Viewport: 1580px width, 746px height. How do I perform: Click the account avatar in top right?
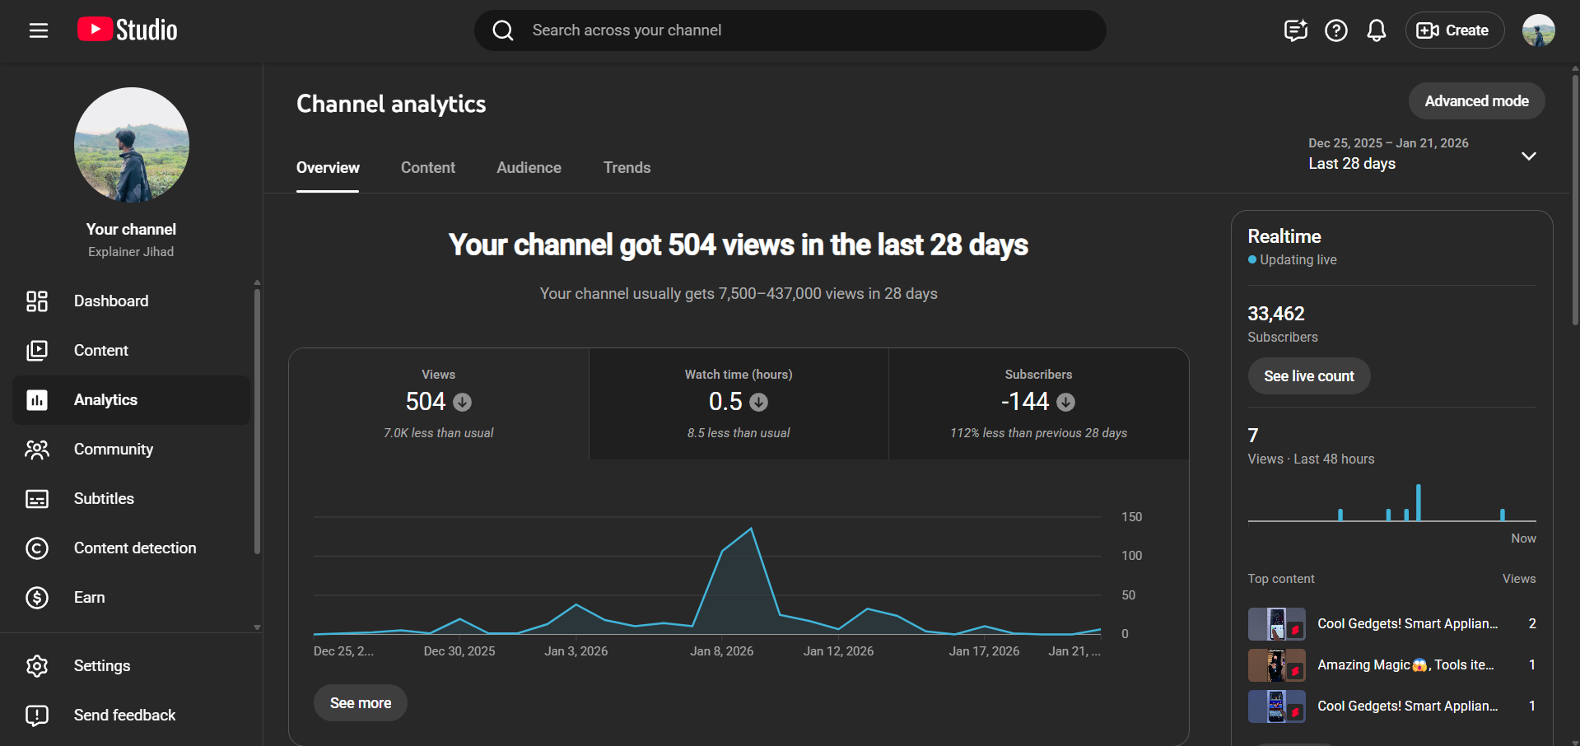(x=1538, y=30)
